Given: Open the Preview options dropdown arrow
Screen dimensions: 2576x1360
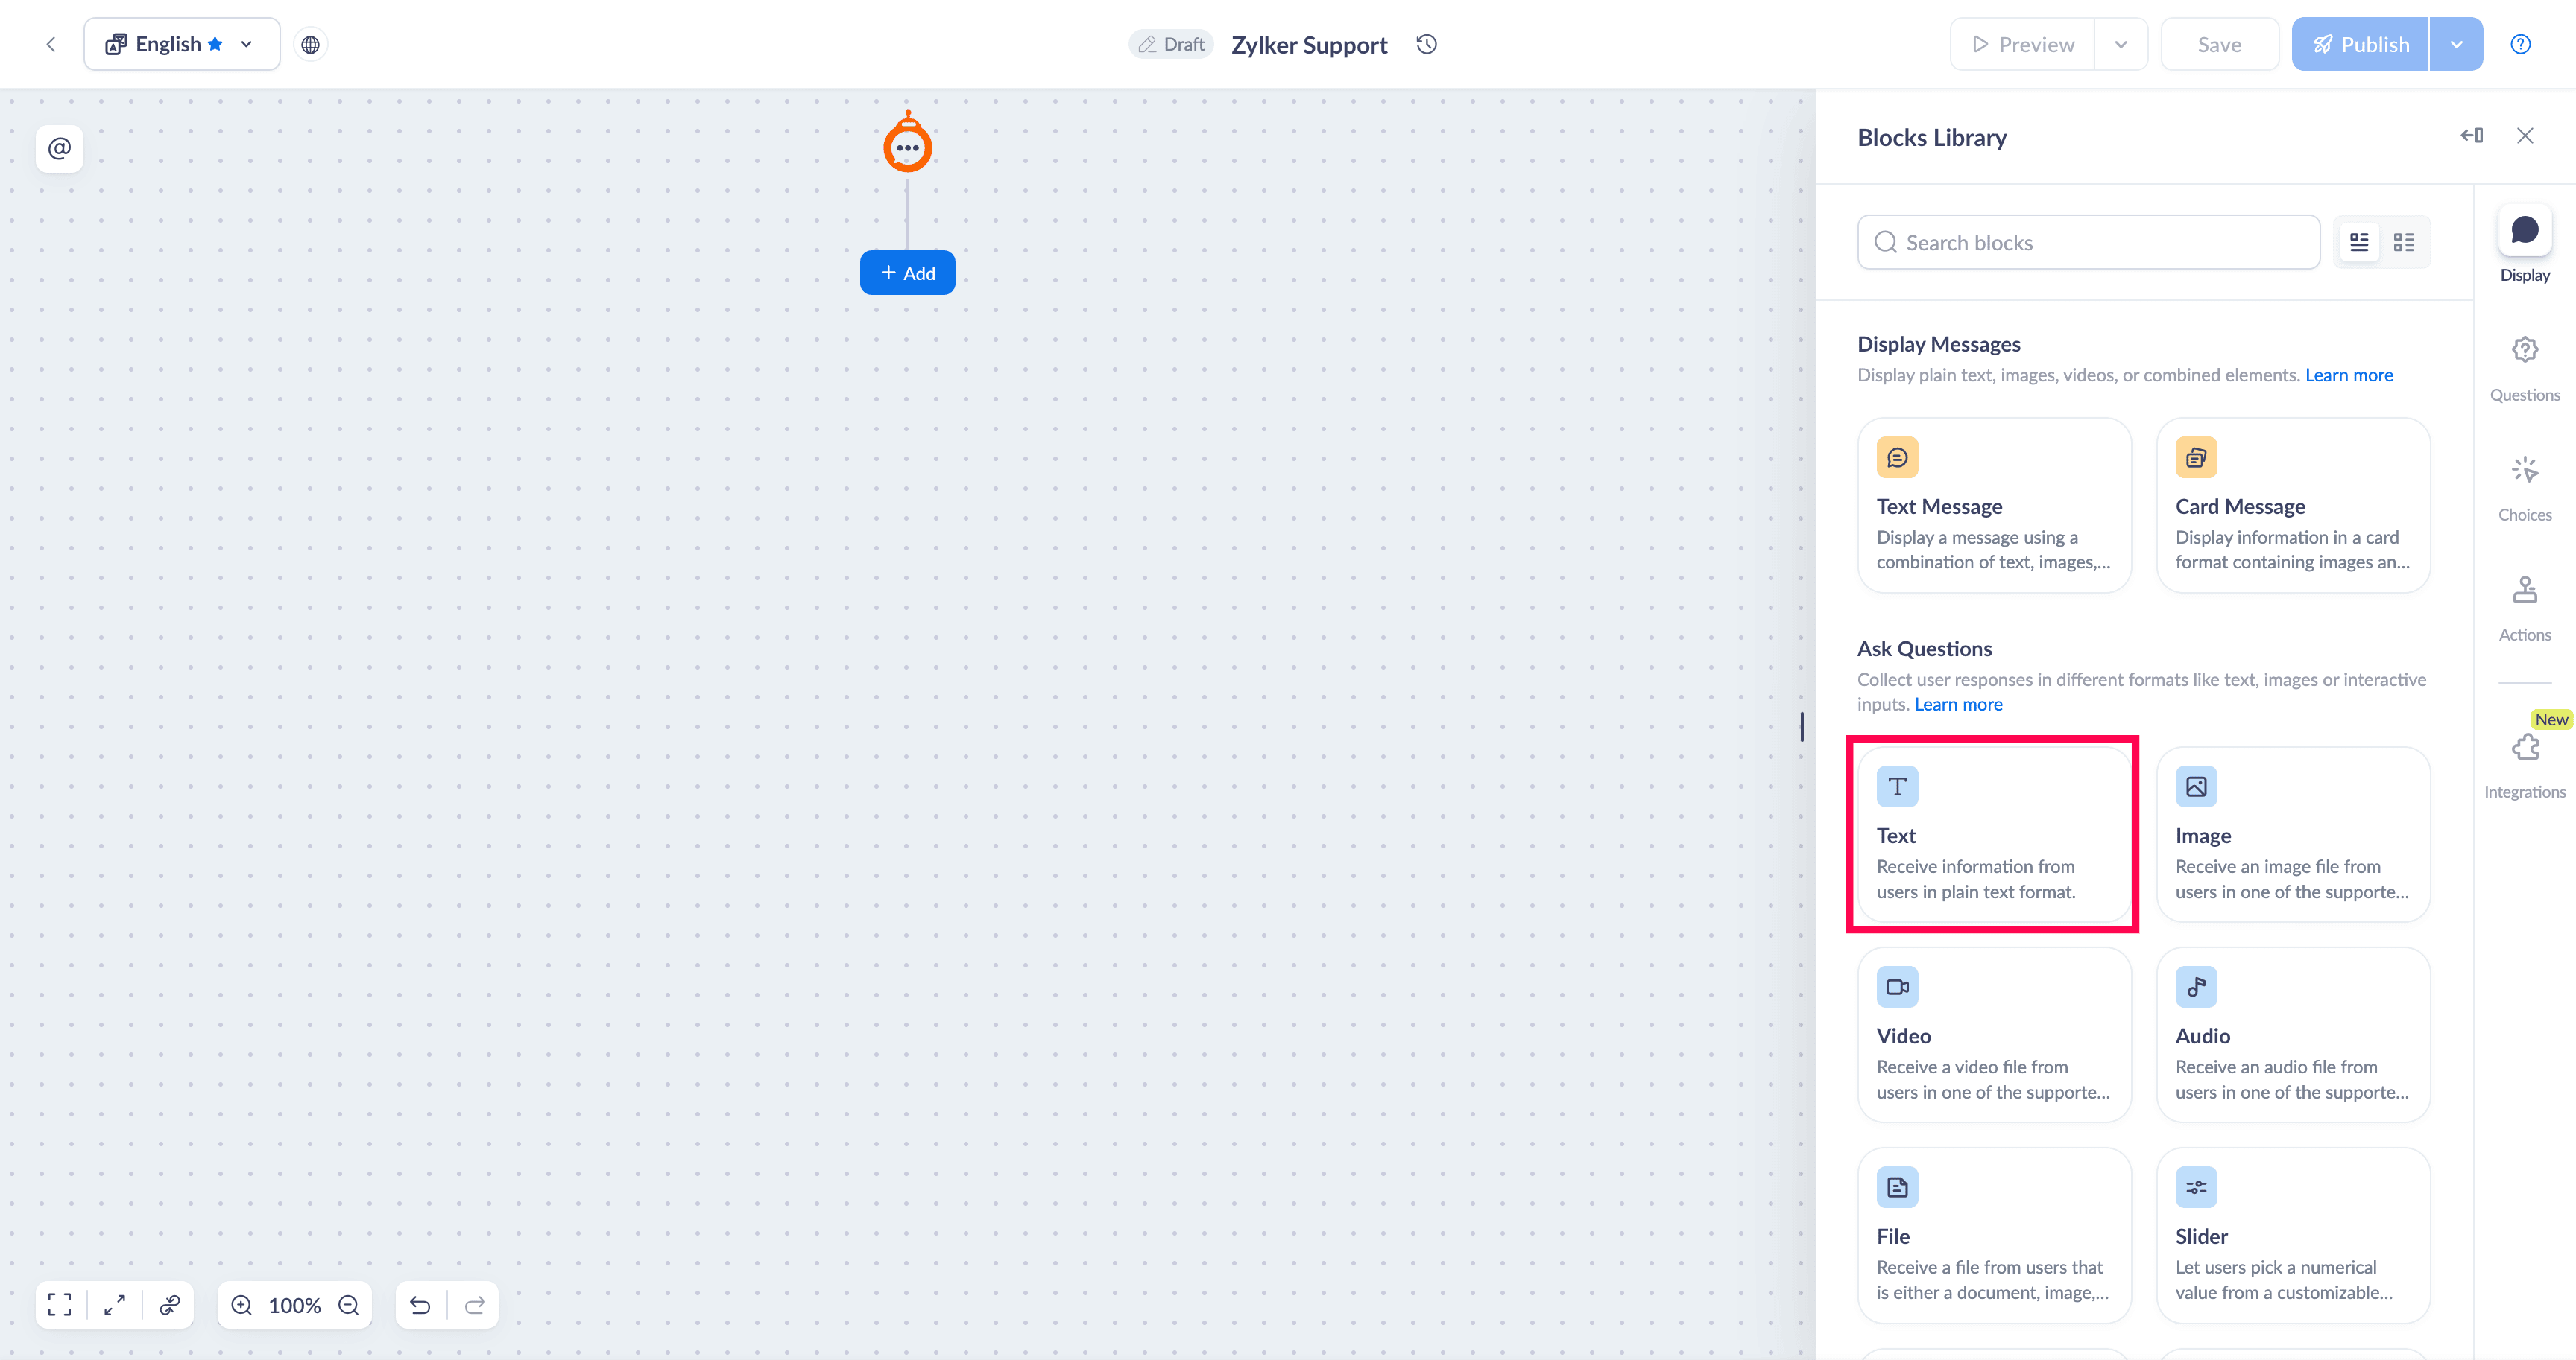Looking at the screenshot, I should coord(2120,44).
